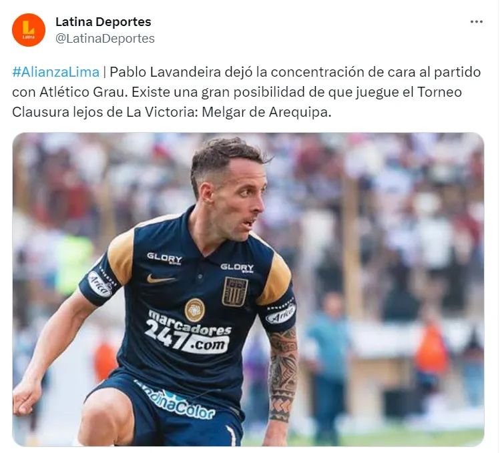The width and height of the screenshot is (500, 453).
Task: Open the tweet's three-dot more options menu
Action: coord(477,21)
